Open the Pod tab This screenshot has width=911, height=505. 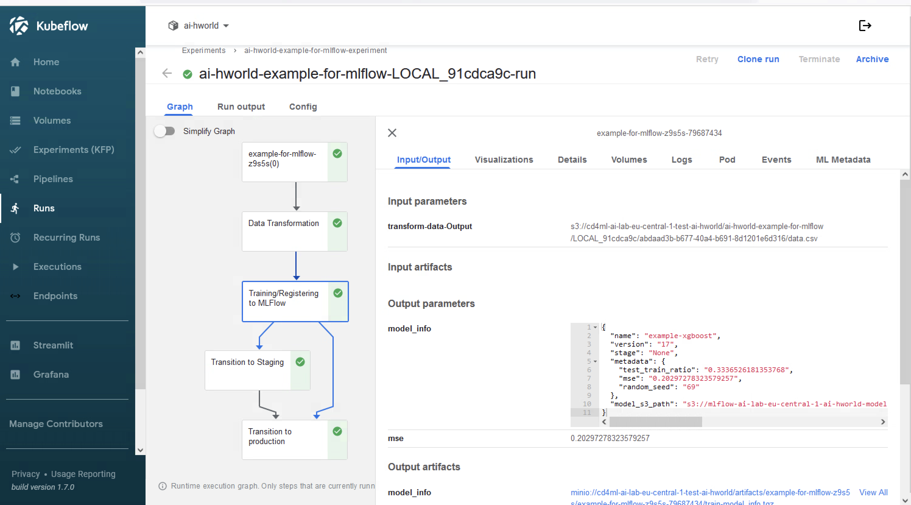[x=727, y=160]
